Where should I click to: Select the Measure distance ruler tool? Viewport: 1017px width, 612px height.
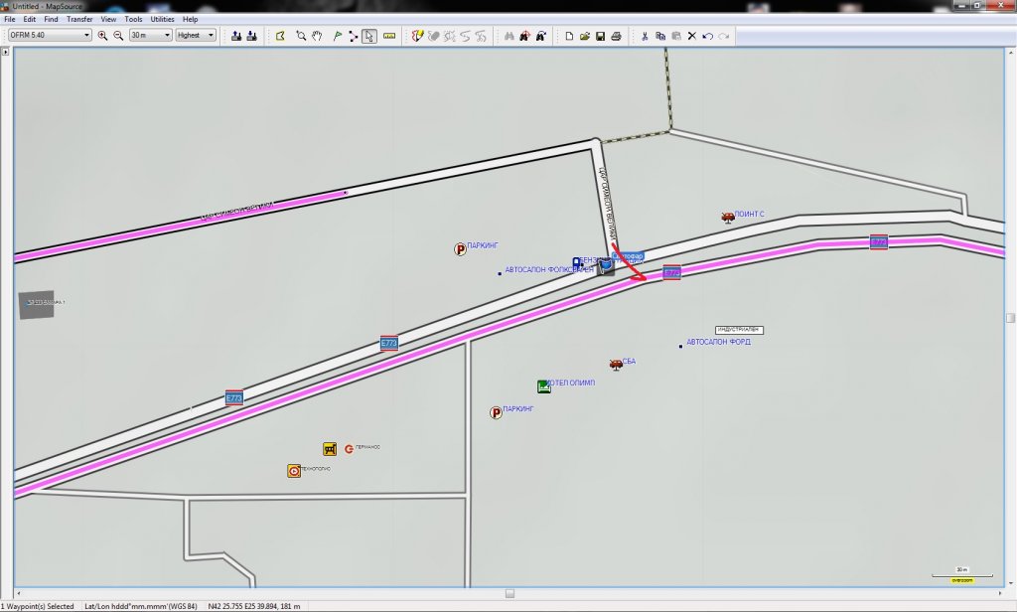tap(389, 36)
